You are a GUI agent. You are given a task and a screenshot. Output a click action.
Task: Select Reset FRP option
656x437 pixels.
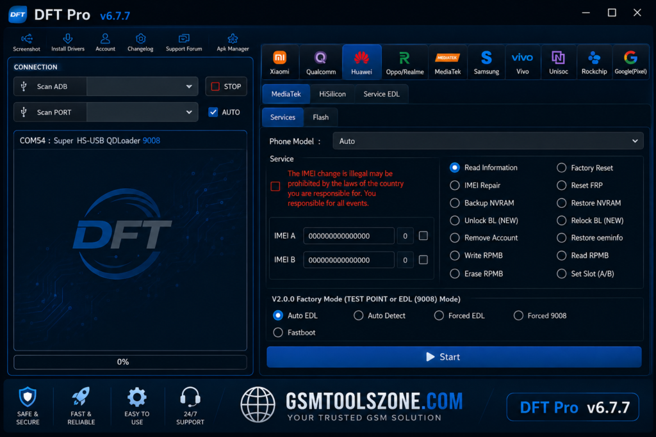coord(561,185)
